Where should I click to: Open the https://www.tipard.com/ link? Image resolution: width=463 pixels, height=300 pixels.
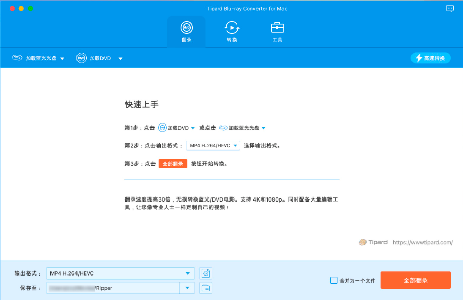tap(423, 242)
